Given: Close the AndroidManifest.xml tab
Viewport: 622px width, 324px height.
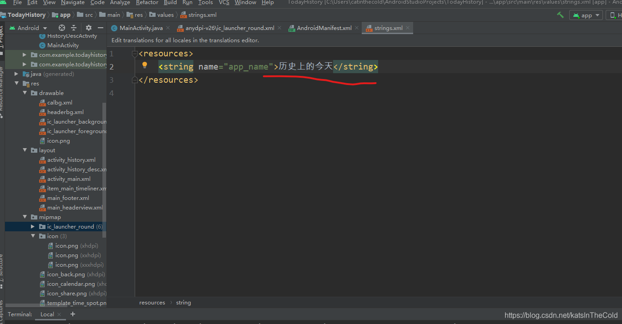Looking at the screenshot, I should (x=357, y=28).
